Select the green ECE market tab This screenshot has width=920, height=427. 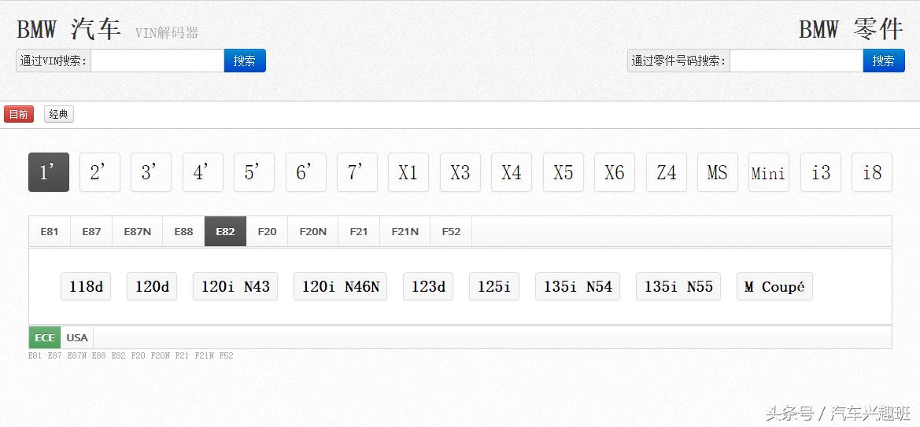pyautogui.click(x=45, y=338)
